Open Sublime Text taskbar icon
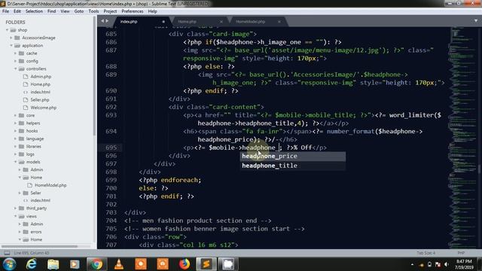This screenshot has width=482, height=271. (x=206, y=264)
